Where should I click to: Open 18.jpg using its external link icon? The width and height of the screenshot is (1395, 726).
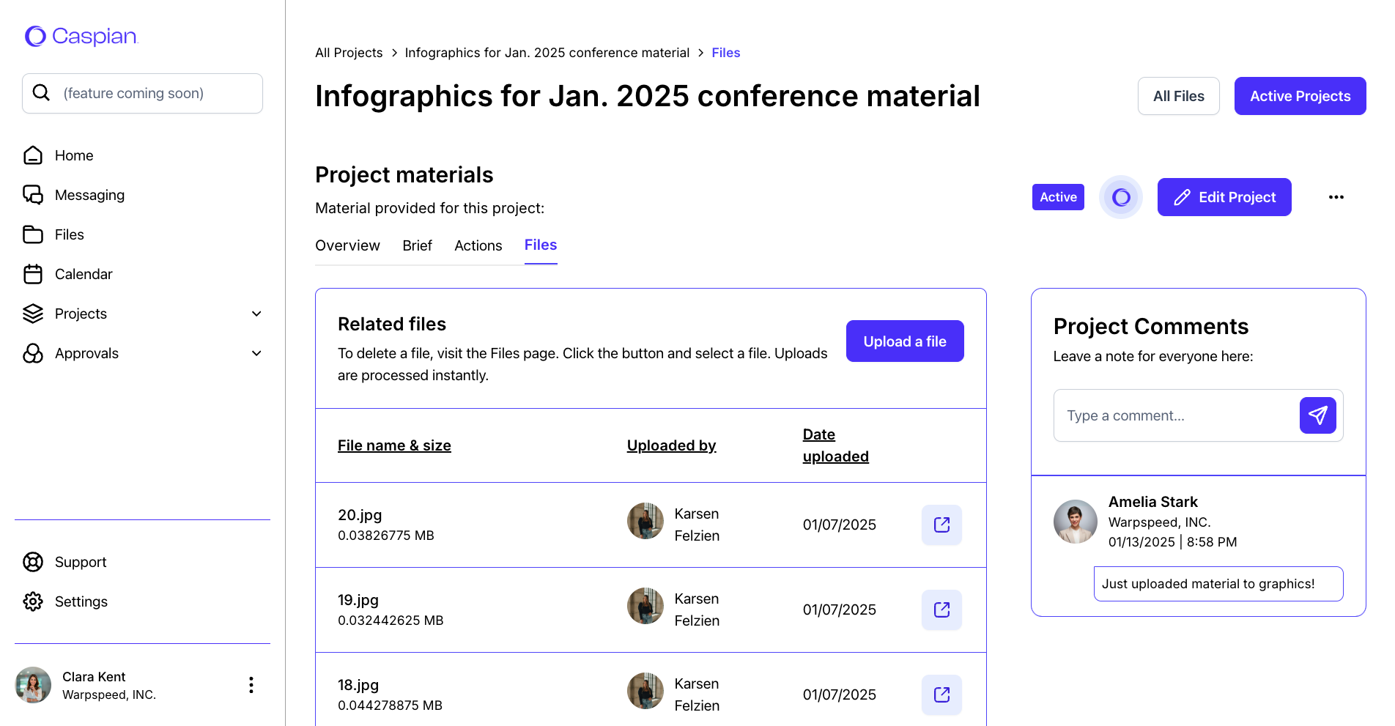[941, 694]
